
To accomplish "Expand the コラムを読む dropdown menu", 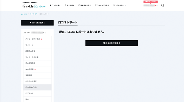I will [x=119, y=5].
